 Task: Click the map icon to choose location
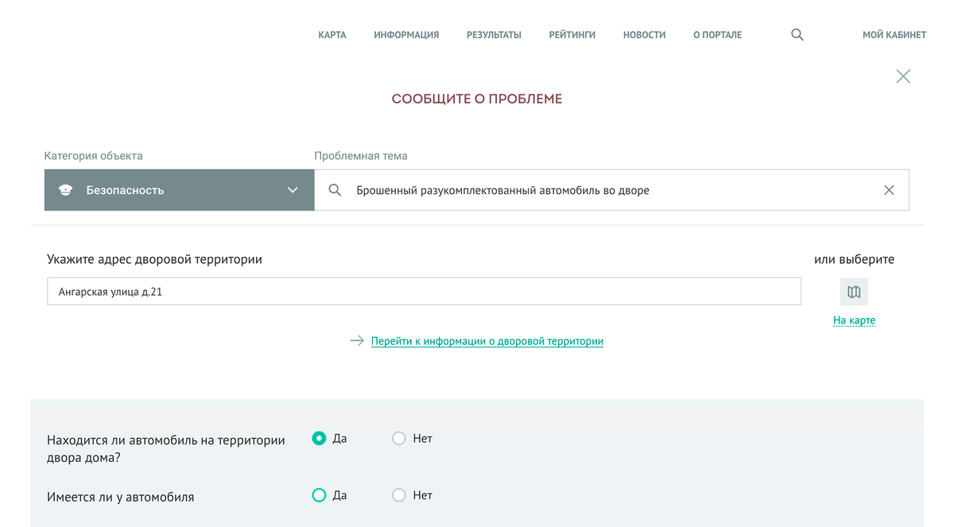point(854,292)
